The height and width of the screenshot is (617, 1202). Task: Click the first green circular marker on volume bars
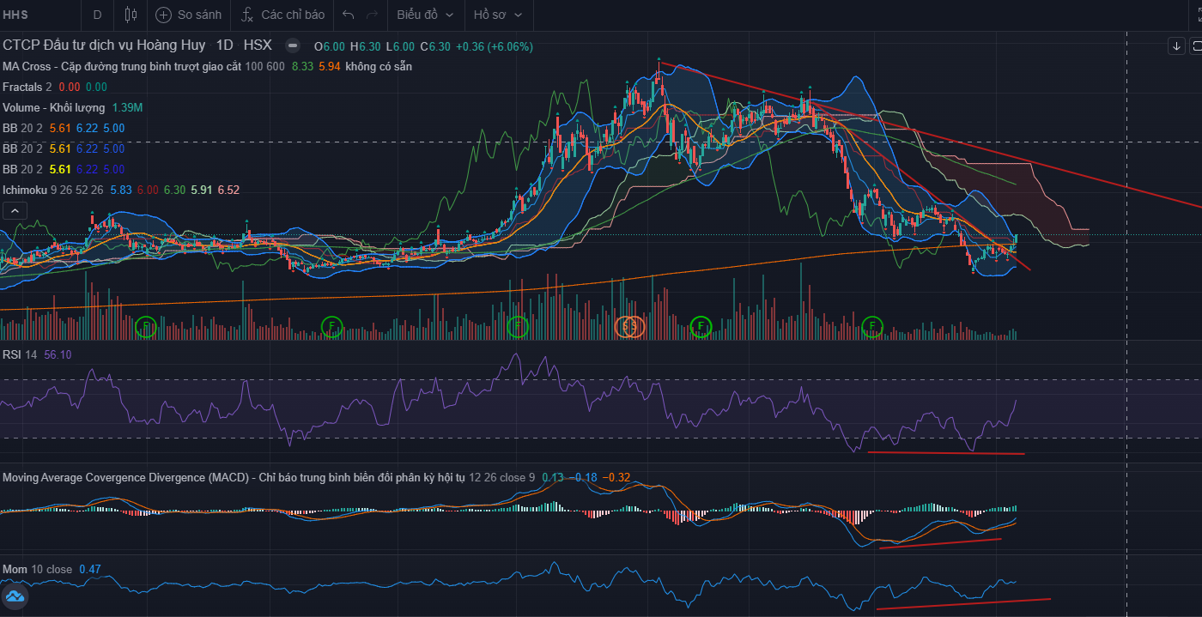[147, 326]
